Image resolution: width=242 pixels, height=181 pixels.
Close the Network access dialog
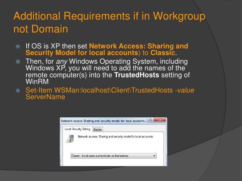(x=160, y=120)
